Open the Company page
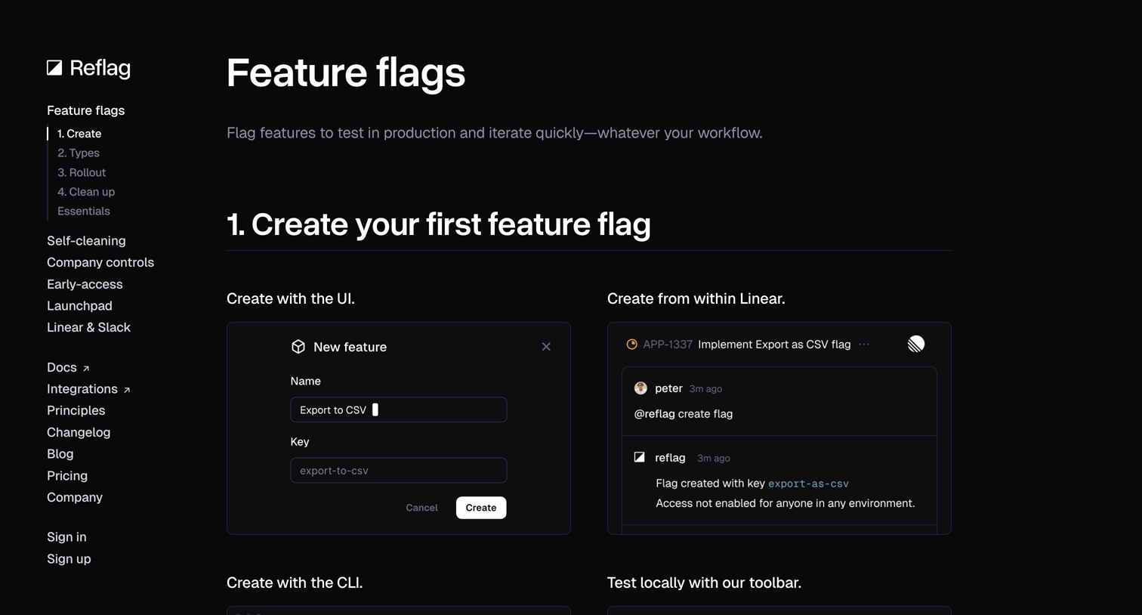The width and height of the screenshot is (1142, 615). coord(75,497)
